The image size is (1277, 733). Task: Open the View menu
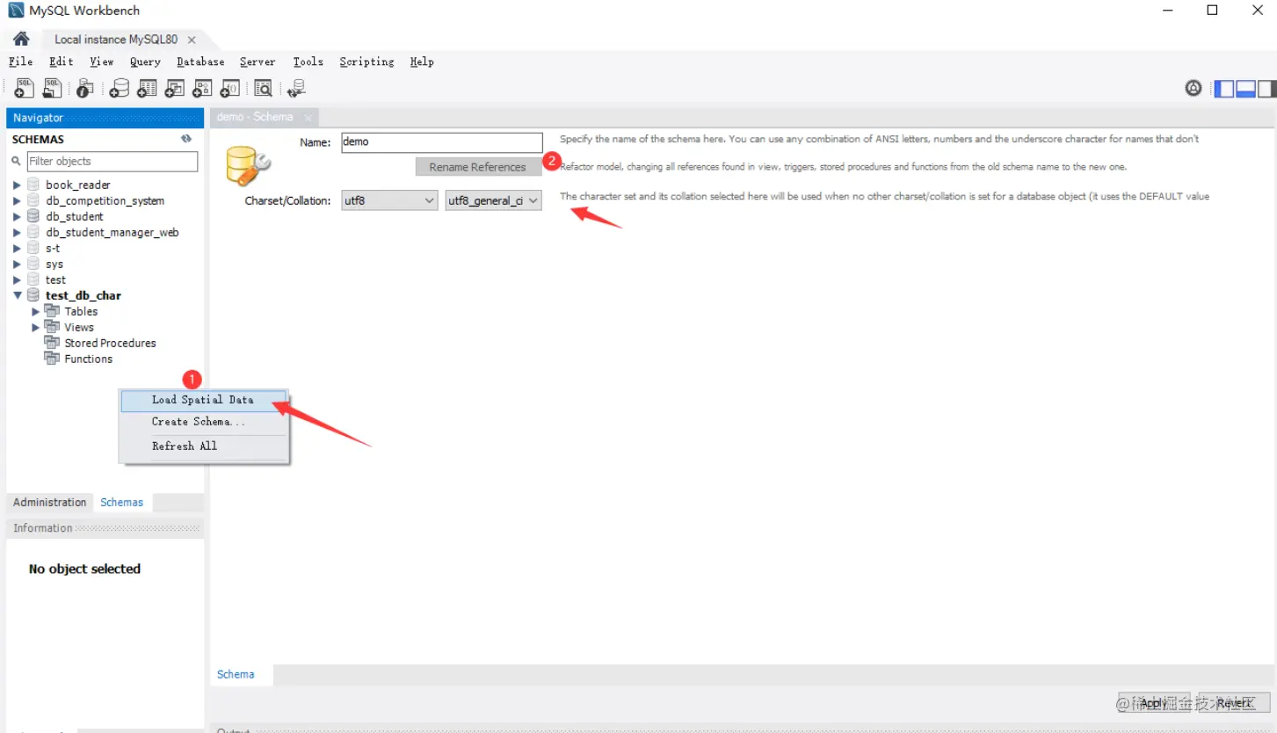tap(102, 62)
